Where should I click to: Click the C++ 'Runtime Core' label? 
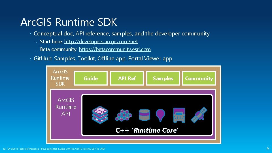[x=147, y=130]
